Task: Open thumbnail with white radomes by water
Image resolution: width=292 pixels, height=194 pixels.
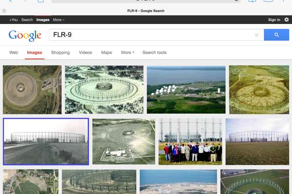Action: click(186, 89)
